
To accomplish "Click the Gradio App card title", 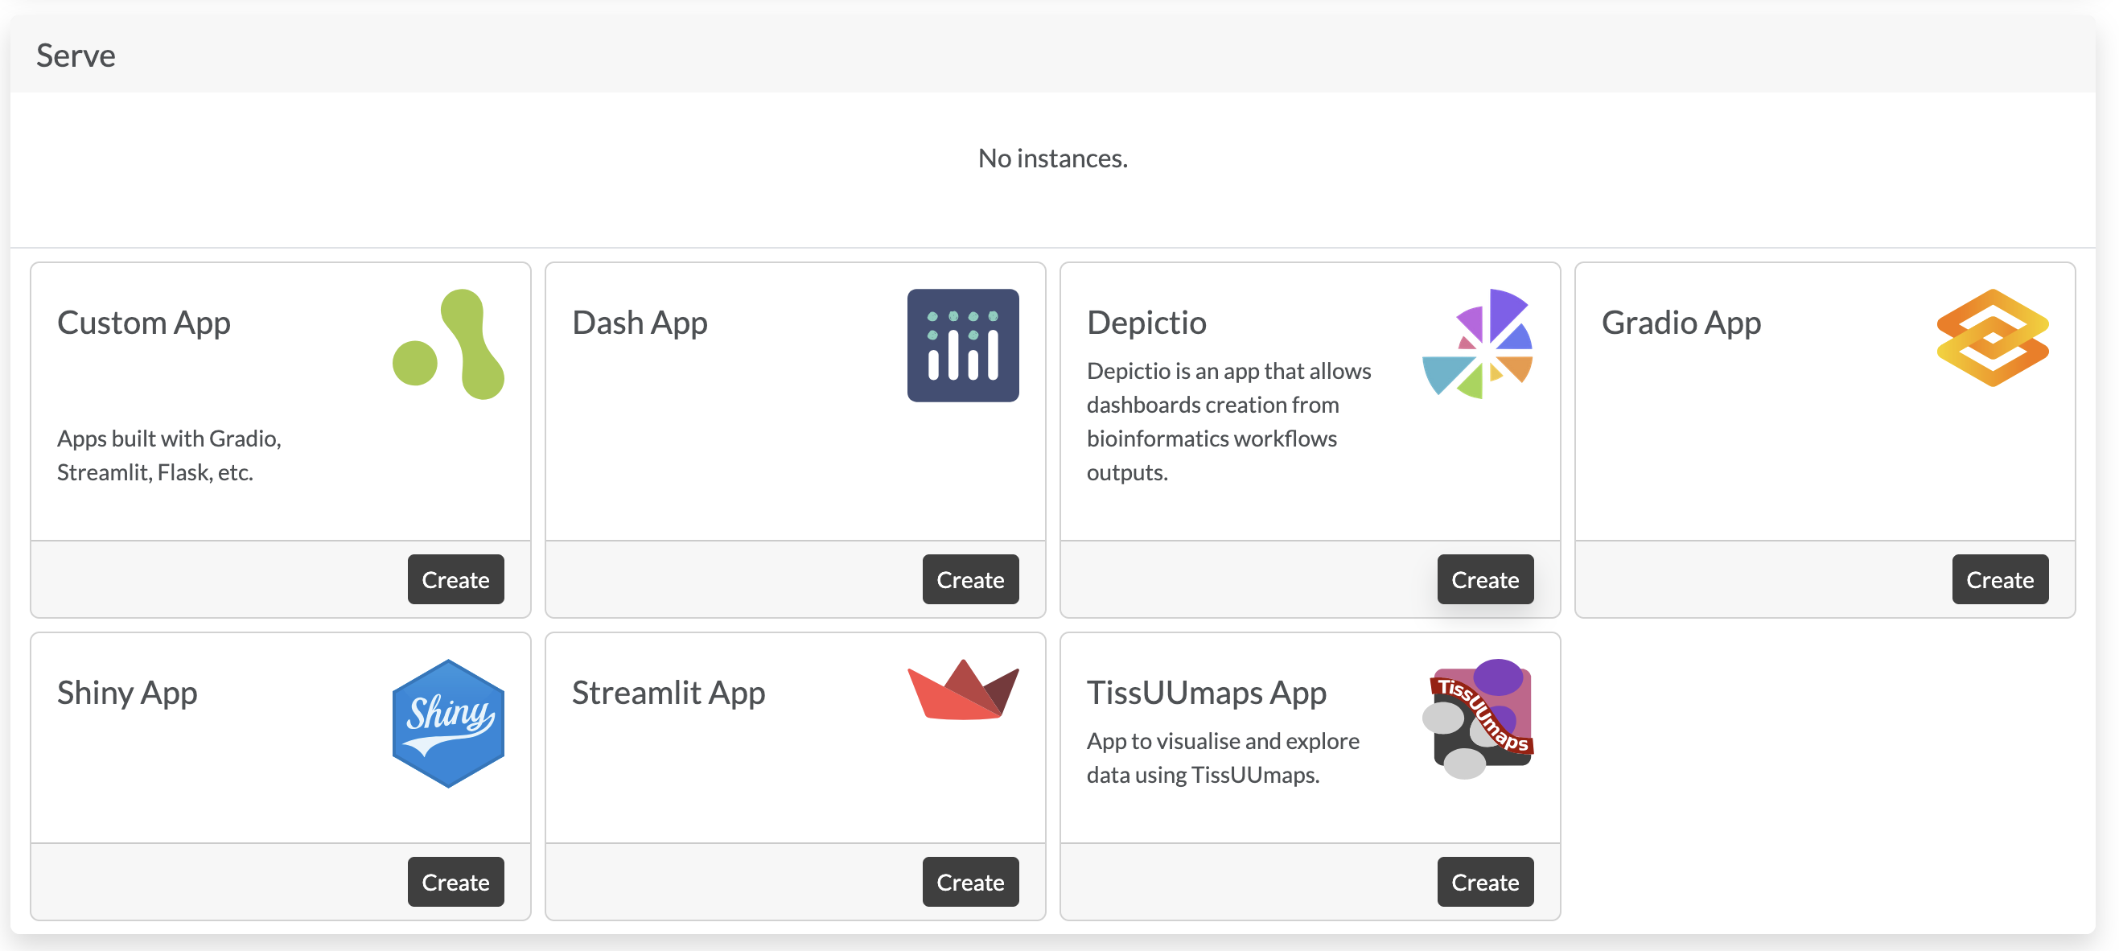I will pyautogui.click(x=1681, y=323).
